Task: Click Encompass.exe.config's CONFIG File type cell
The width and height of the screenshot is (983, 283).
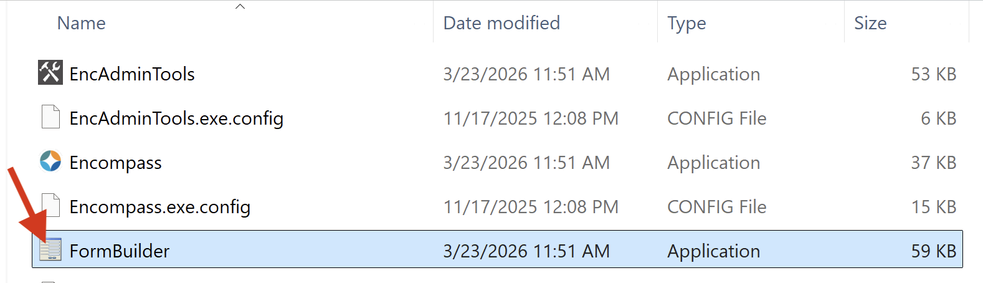Action: (716, 207)
